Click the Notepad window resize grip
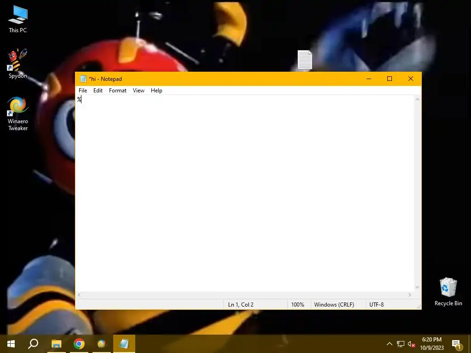The image size is (471, 353). [419, 307]
